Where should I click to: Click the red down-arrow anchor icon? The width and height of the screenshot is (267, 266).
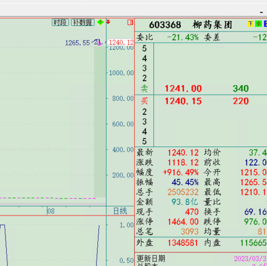pyautogui.click(x=108, y=22)
